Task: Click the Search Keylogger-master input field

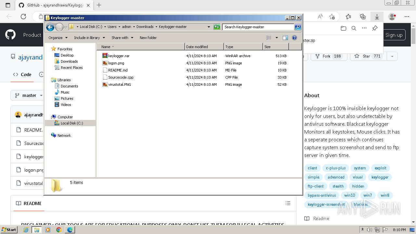Action: pos(258,27)
